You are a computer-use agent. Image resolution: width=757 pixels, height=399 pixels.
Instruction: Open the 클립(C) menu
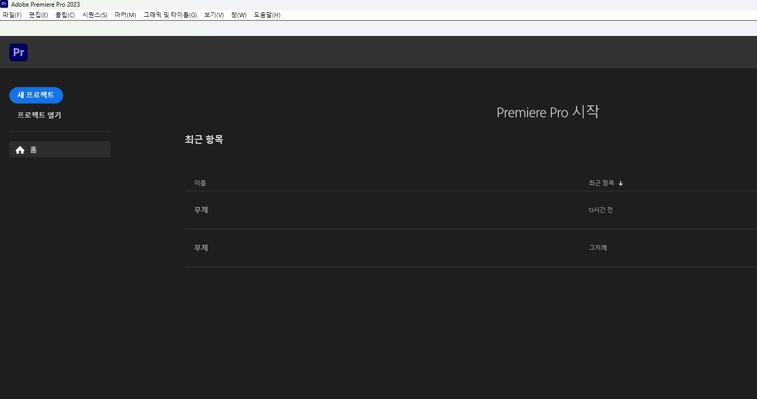[65, 15]
